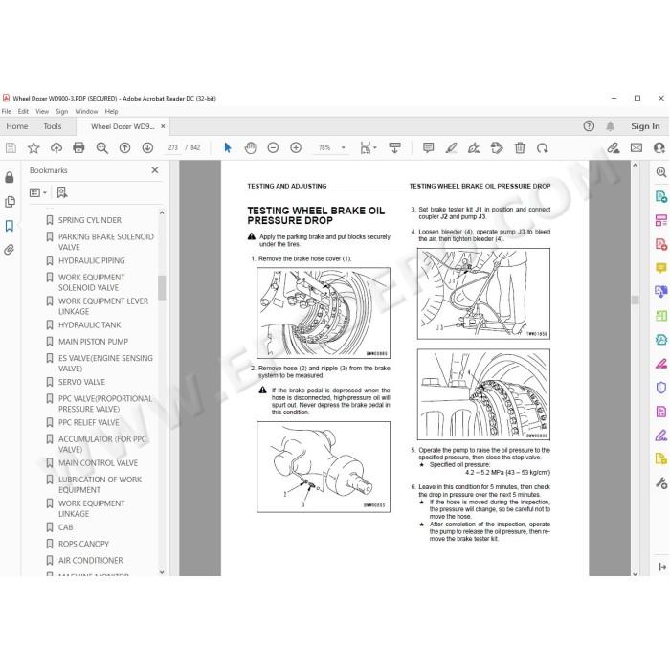
Task: Open the HYDRAULIC PIPING bookmark
Action: [x=92, y=260]
